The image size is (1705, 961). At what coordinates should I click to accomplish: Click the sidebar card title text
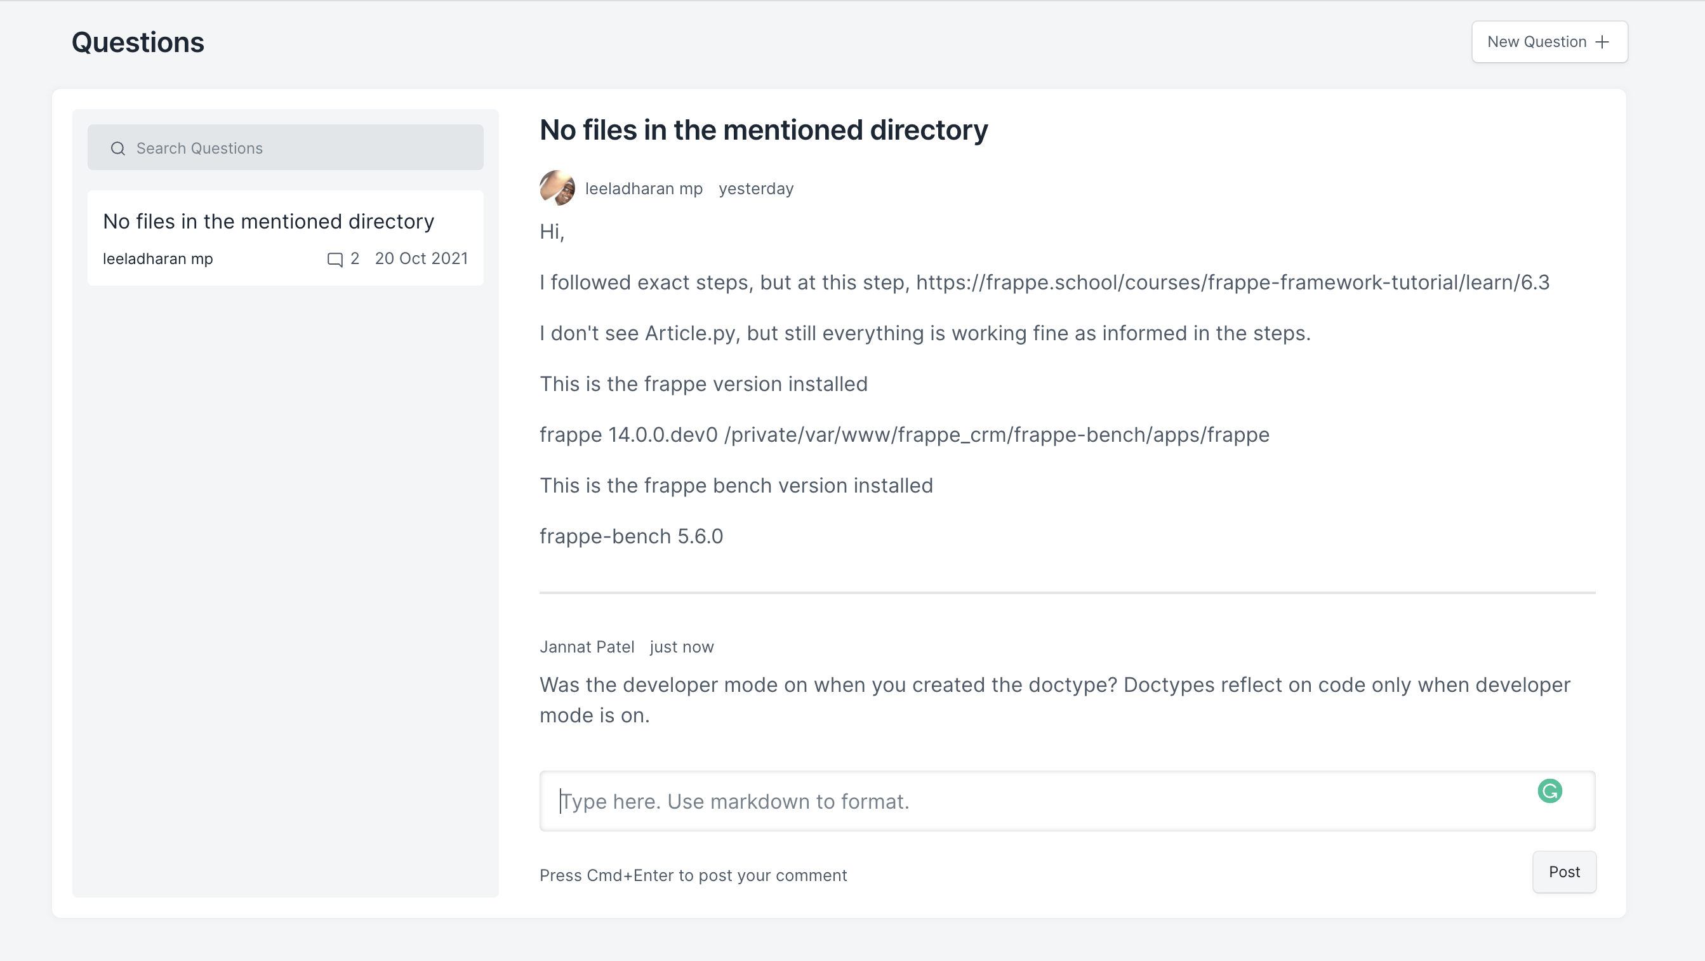tap(268, 221)
